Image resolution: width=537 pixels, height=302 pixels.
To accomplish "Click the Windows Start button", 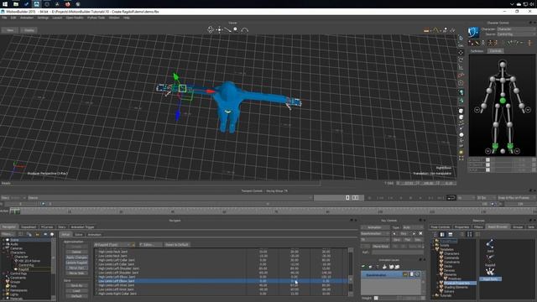I will pos(5,4).
